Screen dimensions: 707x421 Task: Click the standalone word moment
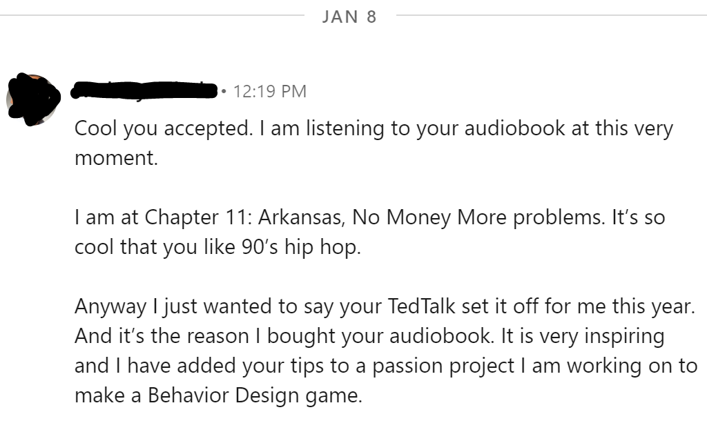pyautogui.click(x=116, y=158)
